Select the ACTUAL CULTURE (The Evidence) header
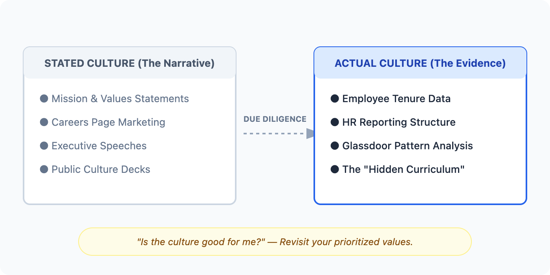550x275 pixels. click(x=420, y=63)
